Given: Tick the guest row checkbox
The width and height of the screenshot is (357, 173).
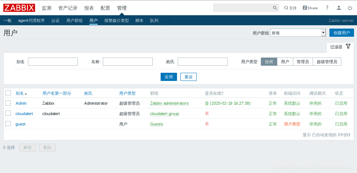Looking at the screenshot, I should coord(8,124).
